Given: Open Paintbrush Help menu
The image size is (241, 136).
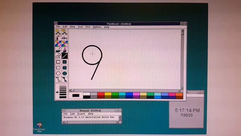Looking at the screenshot, I should [x=107, y=27].
